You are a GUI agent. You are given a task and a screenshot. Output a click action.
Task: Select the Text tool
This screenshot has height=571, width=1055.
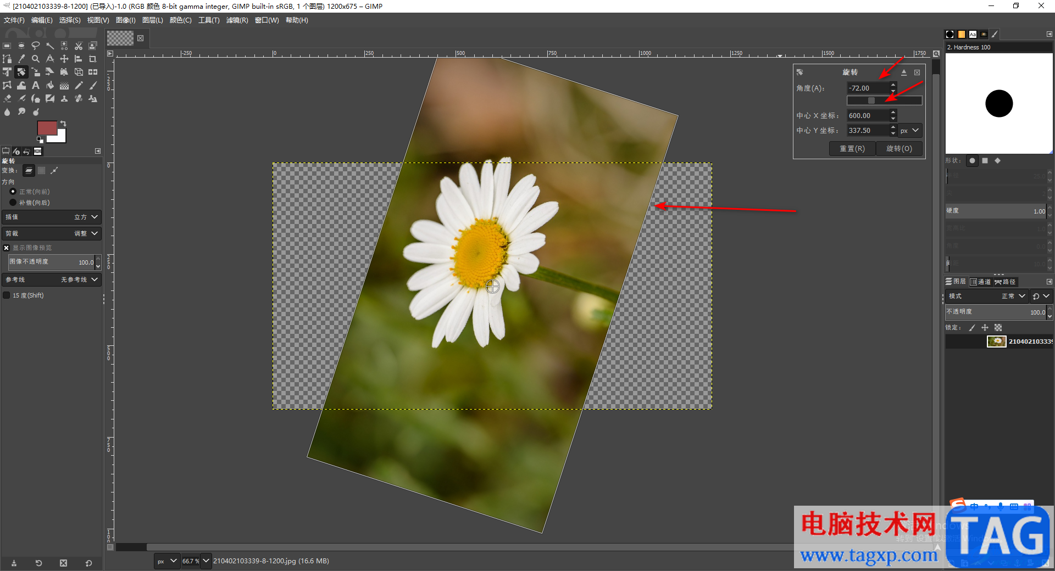point(36,85)
